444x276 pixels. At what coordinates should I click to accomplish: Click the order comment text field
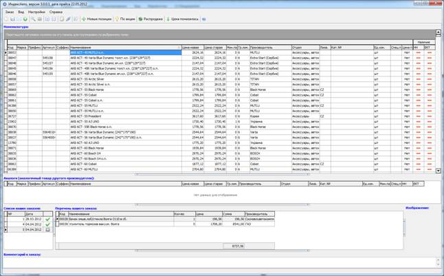(x=220, y=262)
